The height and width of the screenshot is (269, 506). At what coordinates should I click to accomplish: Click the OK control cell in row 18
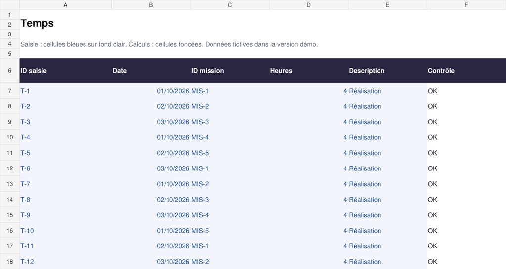[466, 261]
